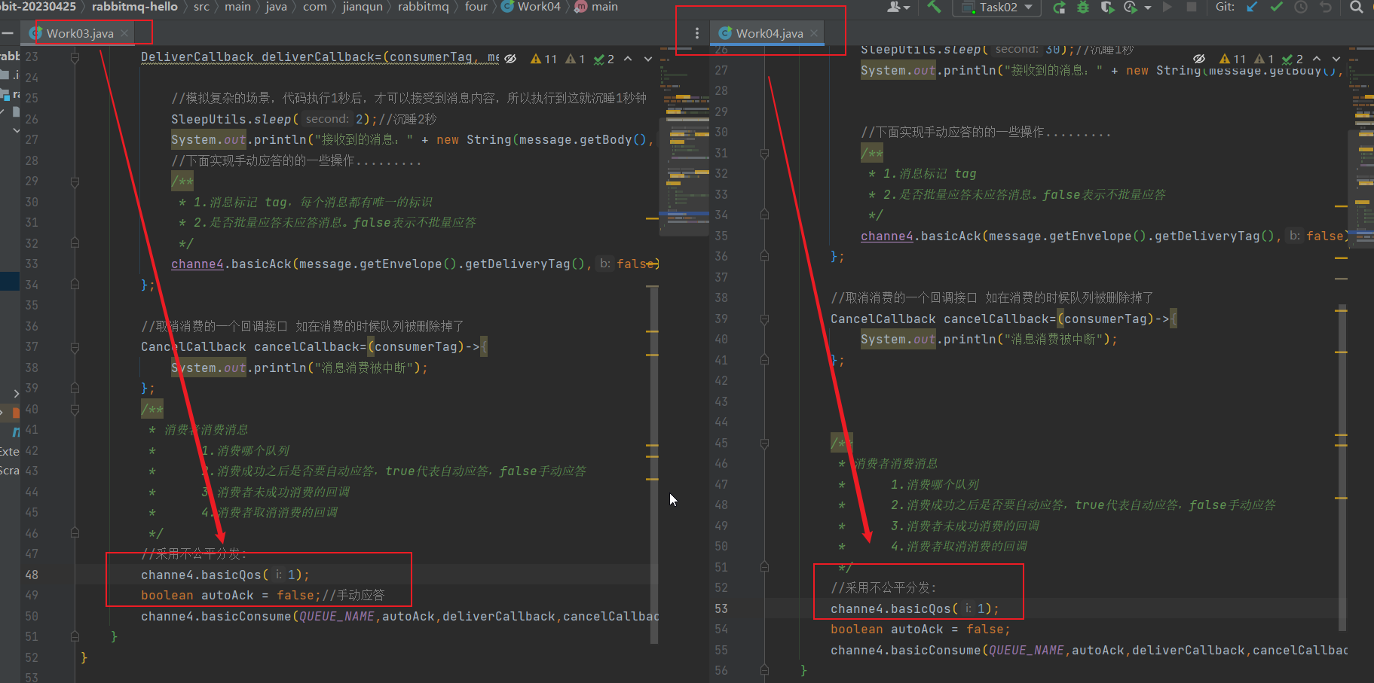This screenshot has height=683, width=1374.
Task: Close the Work03.java tab
Action: click(x=124, y=33)
